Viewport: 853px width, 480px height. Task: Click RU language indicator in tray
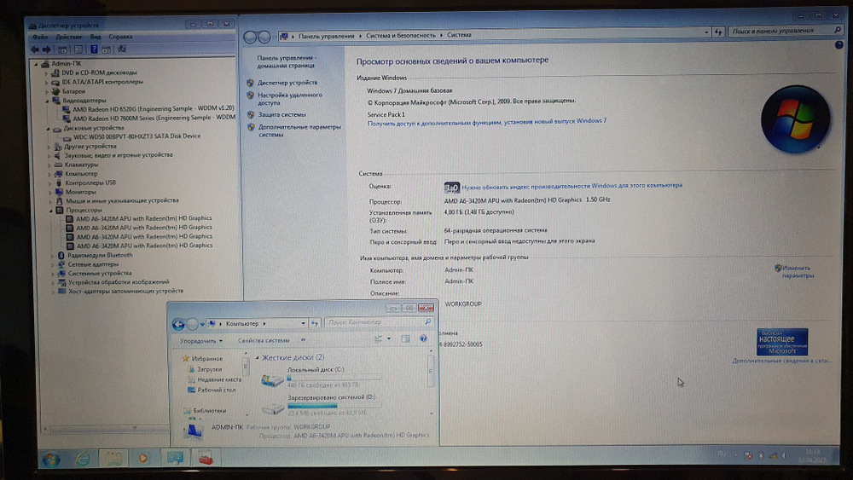tap(722, 454)
